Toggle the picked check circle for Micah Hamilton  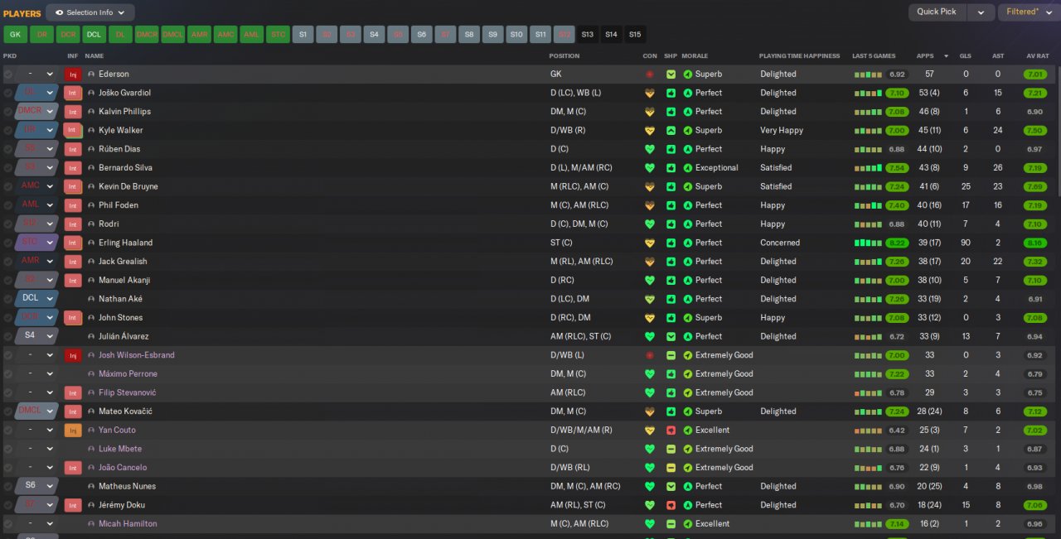(x=8, y=524)
